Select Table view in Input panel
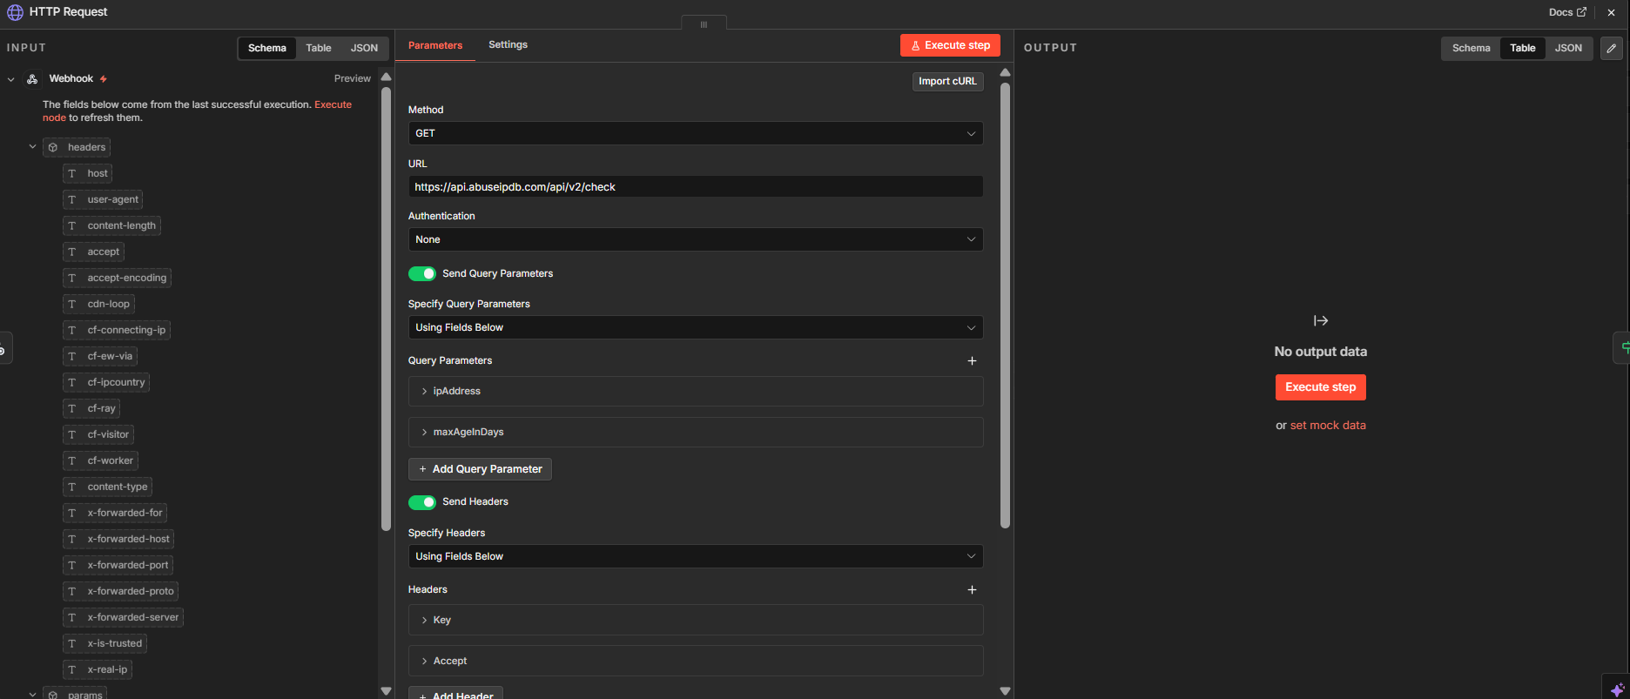Image resolution: width=1630 pixels, height=699 pixels. pyautogui.click(x=319, y=49)
